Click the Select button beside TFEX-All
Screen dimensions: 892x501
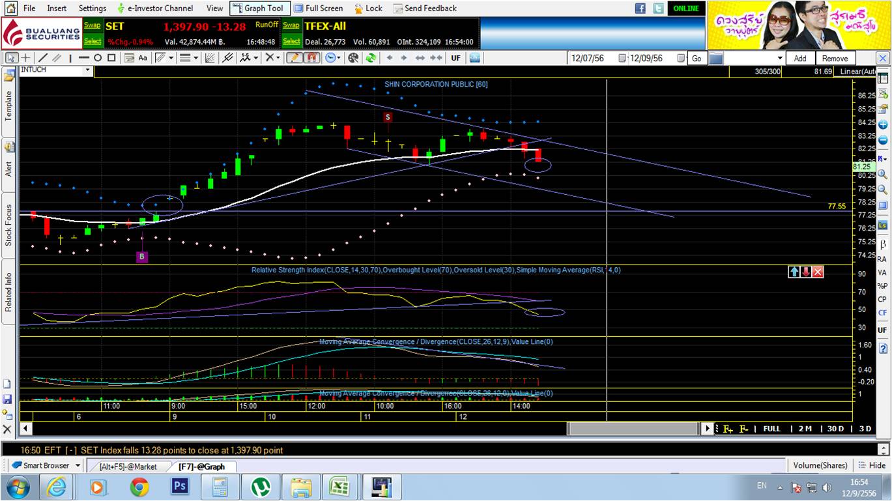291,41
